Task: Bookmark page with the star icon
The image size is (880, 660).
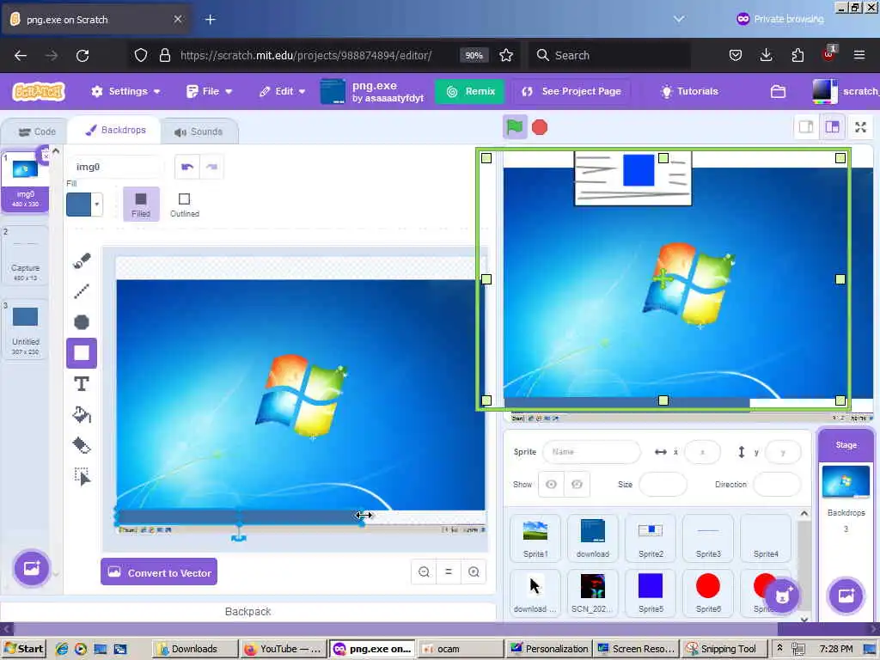Action: pos(506,55)
